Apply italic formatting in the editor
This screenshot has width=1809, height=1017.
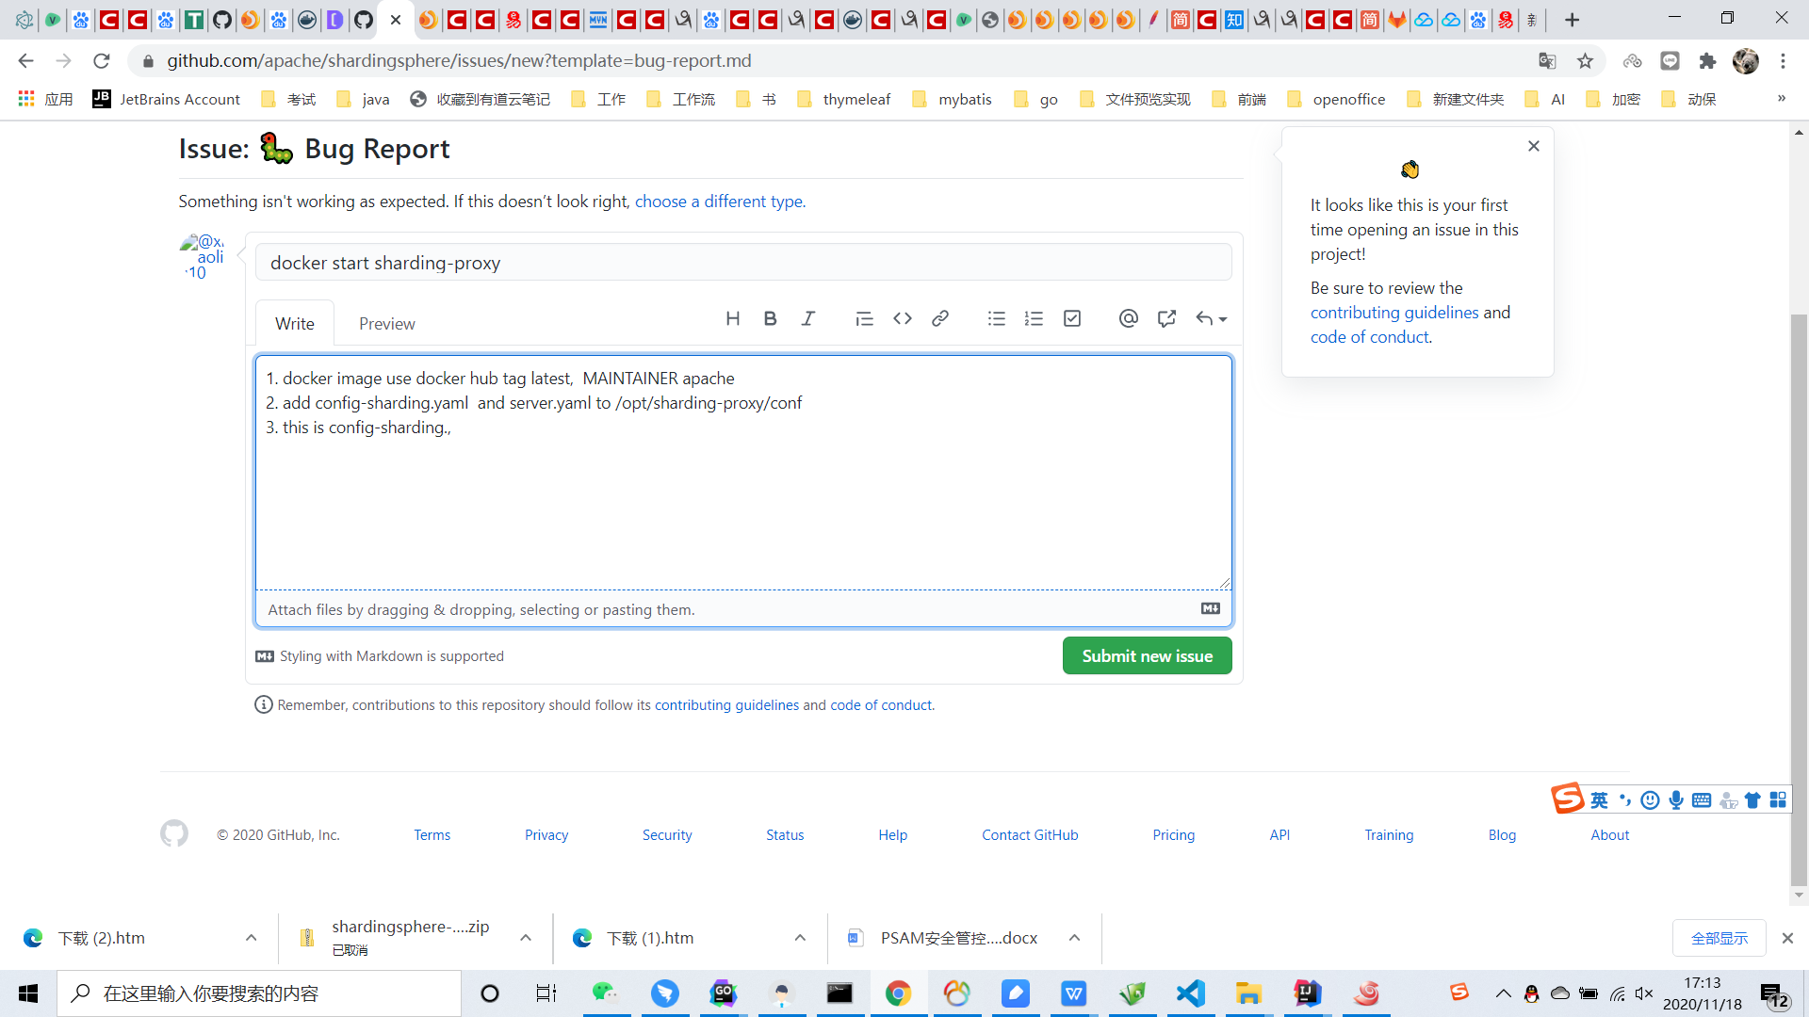[x=807, y=318]
